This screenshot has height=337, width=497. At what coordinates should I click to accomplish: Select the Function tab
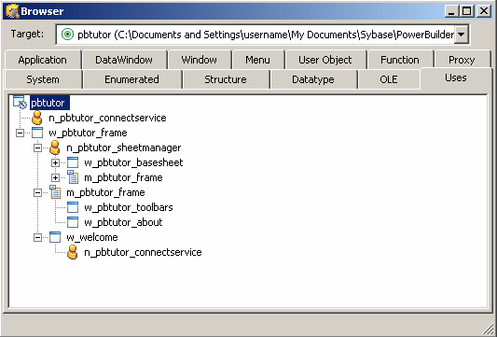[x=400, y=60]
